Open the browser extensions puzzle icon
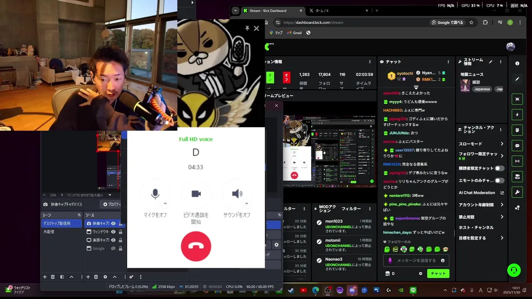The image size is (532, 299). pos(485,22)
